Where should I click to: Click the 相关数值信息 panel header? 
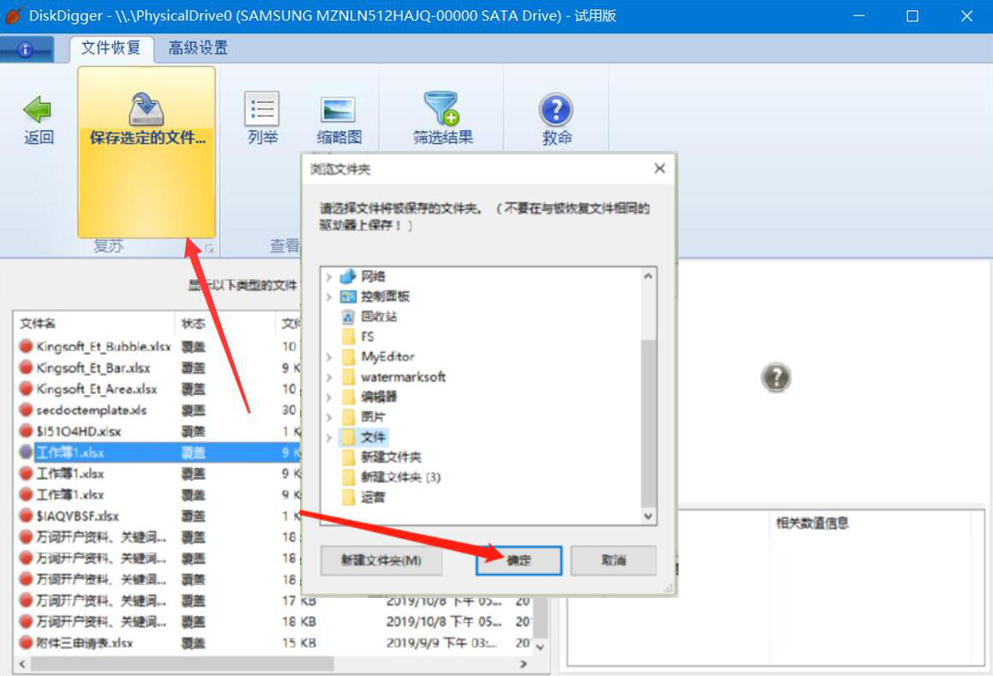[x=812, y=523]
